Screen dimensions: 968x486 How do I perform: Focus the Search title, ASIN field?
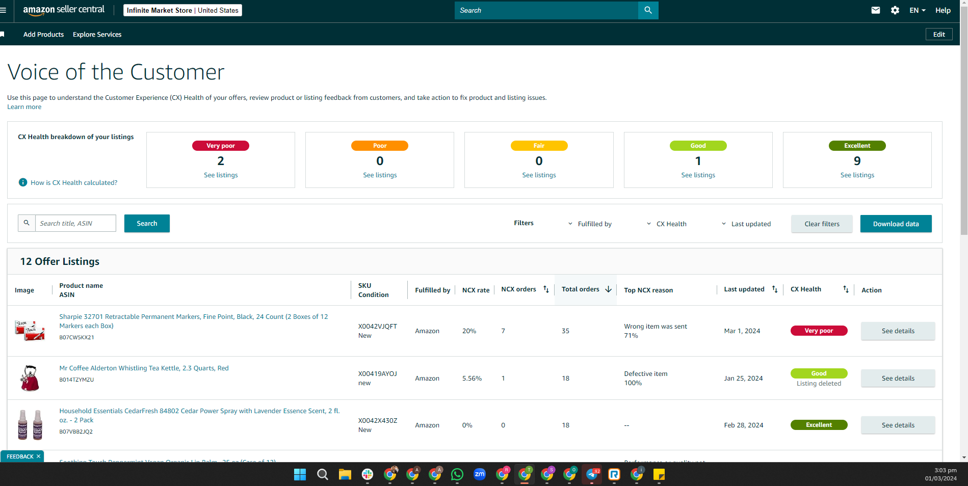[75, 223]
